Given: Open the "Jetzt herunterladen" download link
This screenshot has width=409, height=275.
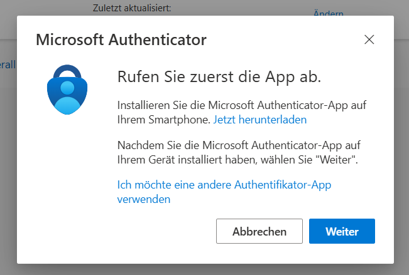Looking at the screenshot, I should [260, 118].
